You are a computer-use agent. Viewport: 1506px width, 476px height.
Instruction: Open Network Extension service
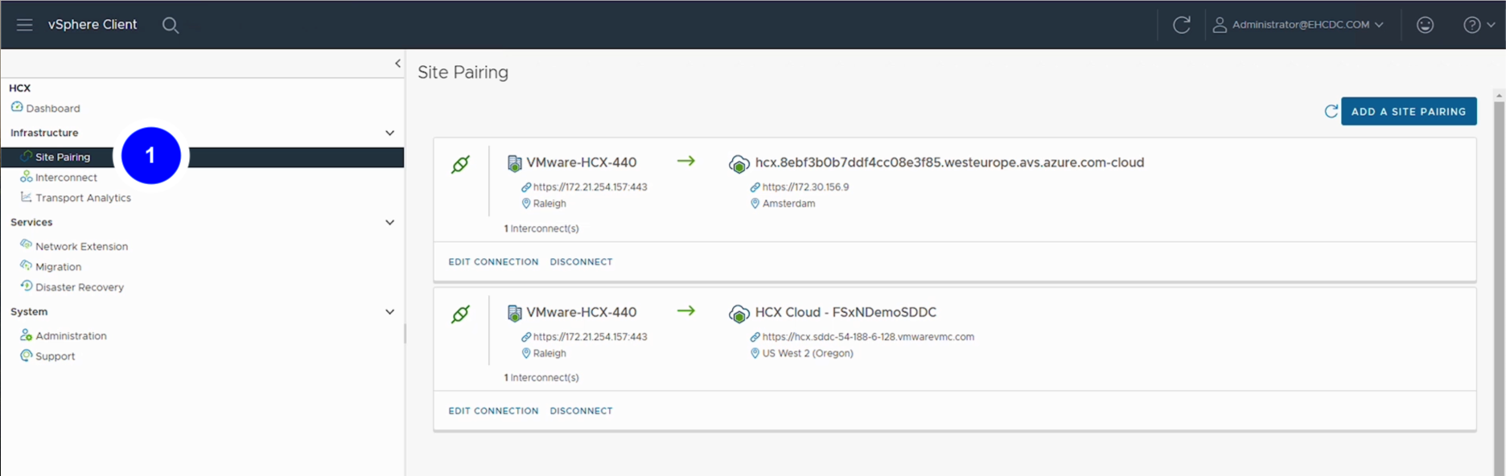(81, 246)
